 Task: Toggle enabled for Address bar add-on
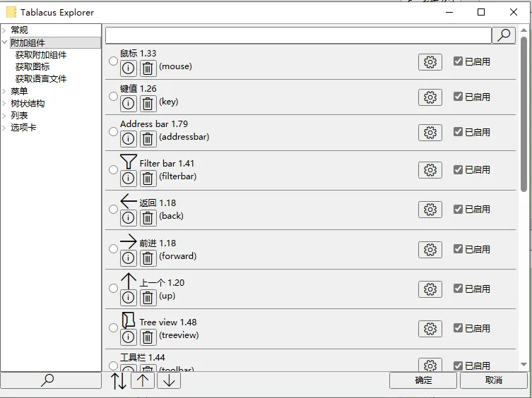[x=458, y=131]
